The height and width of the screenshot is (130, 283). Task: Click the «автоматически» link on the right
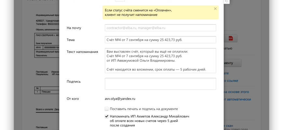point(237,99)
